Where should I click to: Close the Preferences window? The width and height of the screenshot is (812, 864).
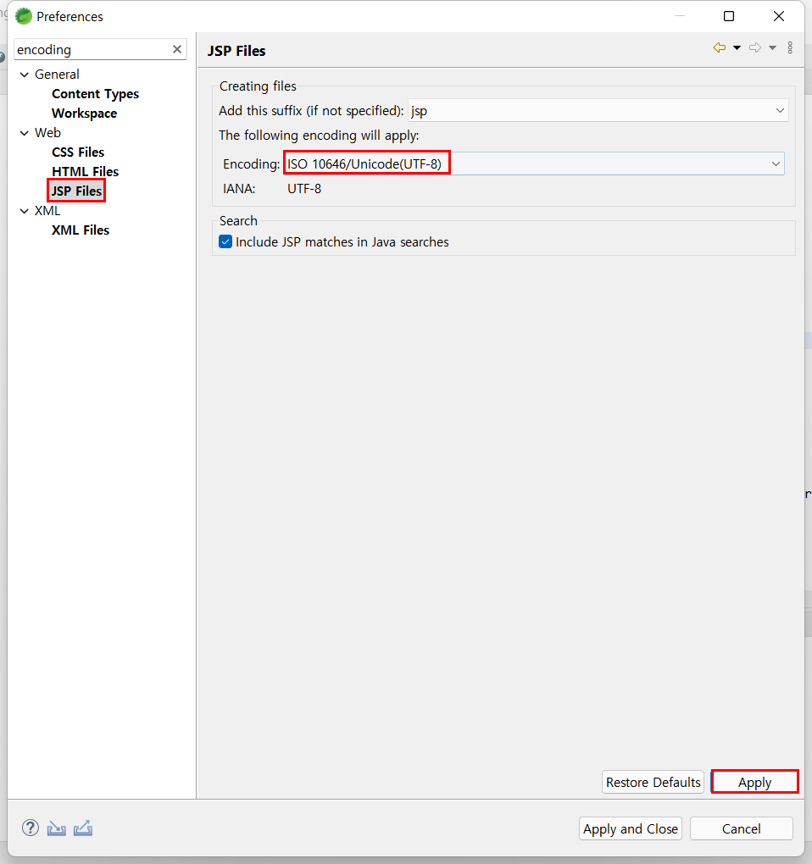click(779, 16)
